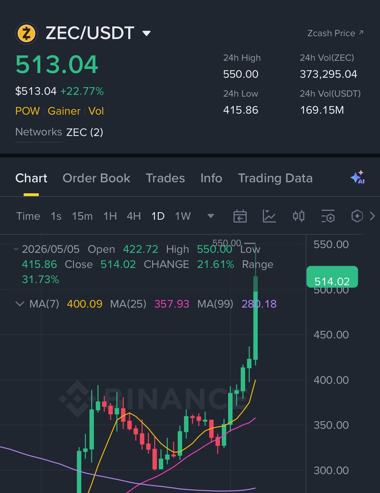Select the POW tag
This screenshot has height=493, width=380.
28,111
